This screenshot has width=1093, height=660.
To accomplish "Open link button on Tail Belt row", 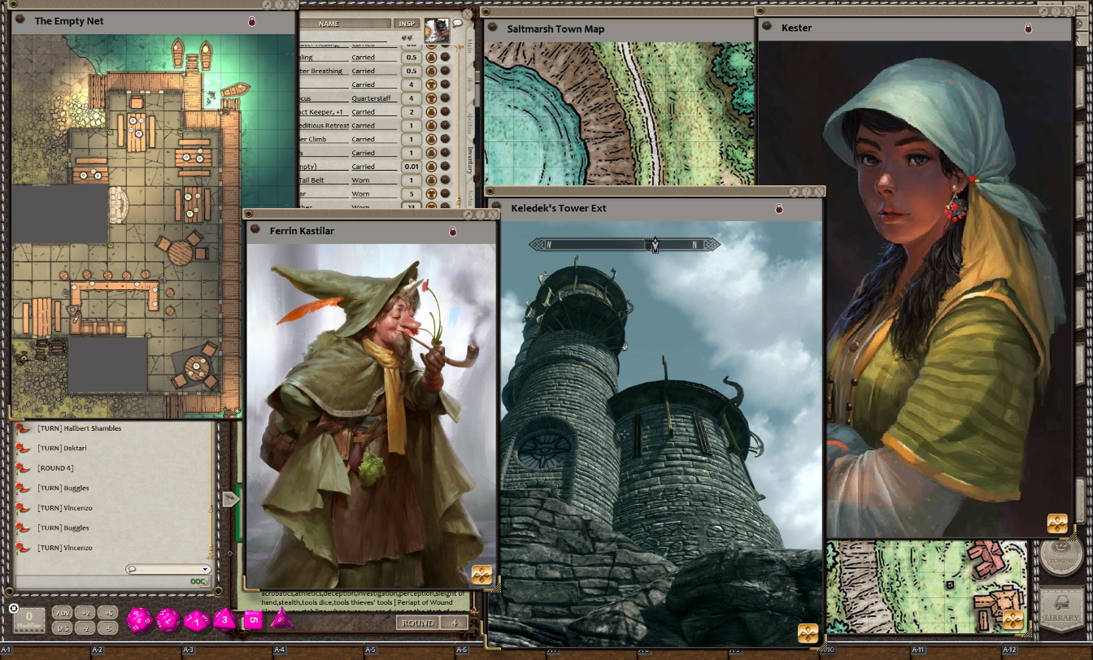I will (x=446, y=180).
